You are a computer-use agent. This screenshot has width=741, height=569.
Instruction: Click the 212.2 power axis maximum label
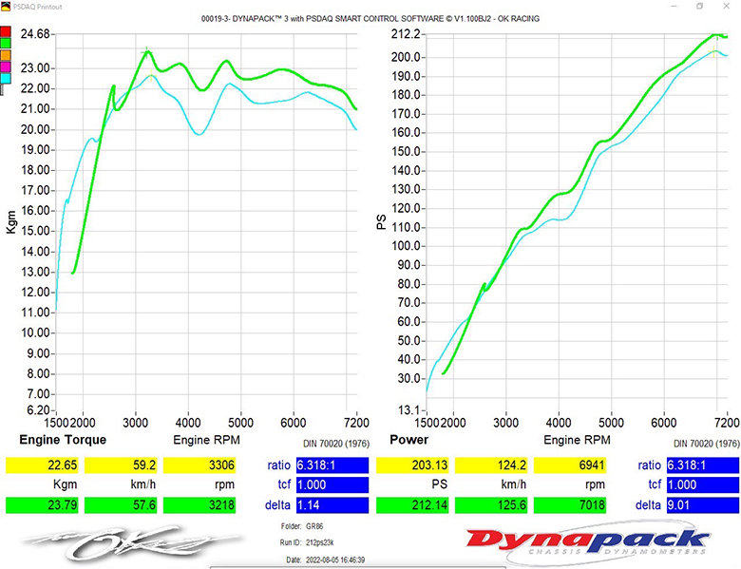(406, 34)
